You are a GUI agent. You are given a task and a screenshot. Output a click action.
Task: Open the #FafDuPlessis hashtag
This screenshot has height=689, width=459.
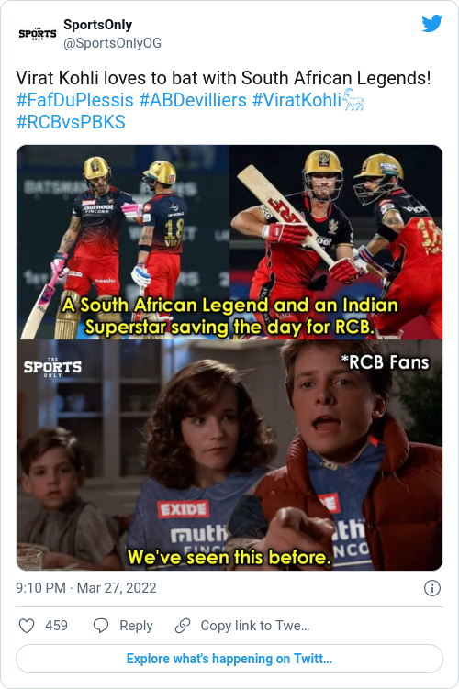point(74,100)
